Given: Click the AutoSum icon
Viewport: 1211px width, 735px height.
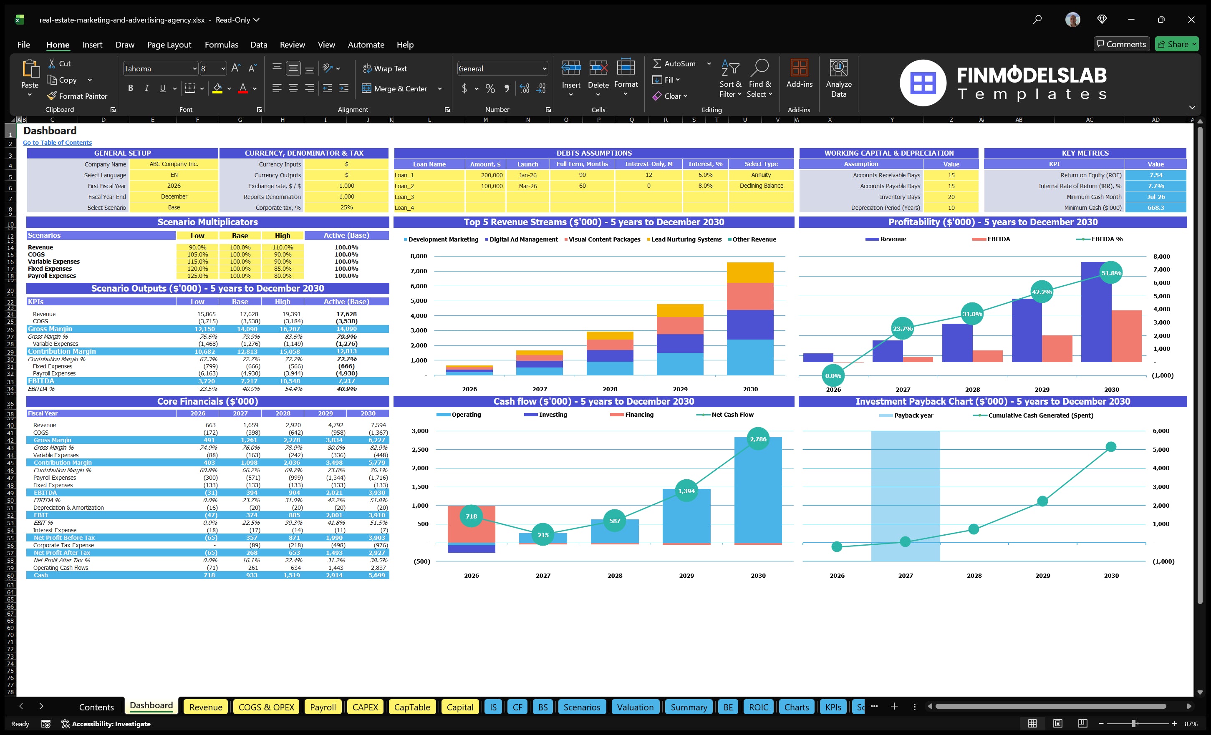Looking at the screenshot, I should (x=658, y=63).
